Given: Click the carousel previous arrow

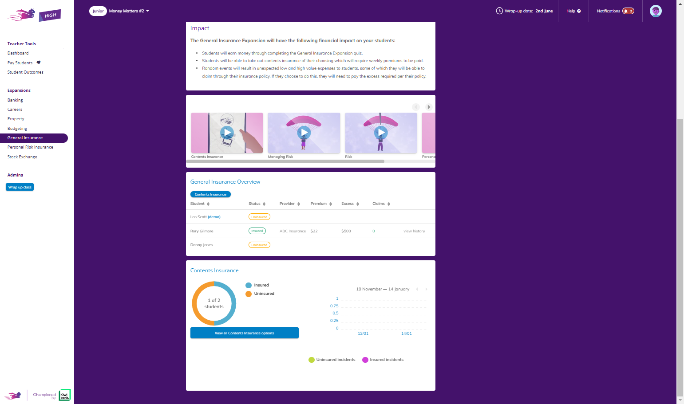Looking at the screenshot, I should click(416, 107).
